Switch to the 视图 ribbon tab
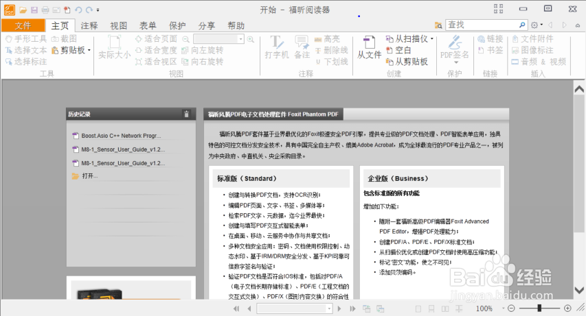 118,25
